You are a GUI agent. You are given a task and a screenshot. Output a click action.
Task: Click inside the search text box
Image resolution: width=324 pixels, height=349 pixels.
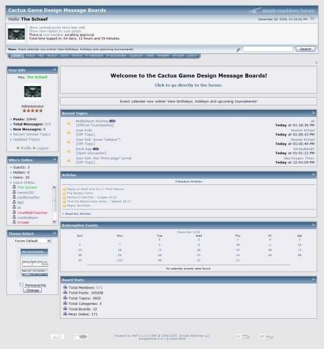point(268,49)
